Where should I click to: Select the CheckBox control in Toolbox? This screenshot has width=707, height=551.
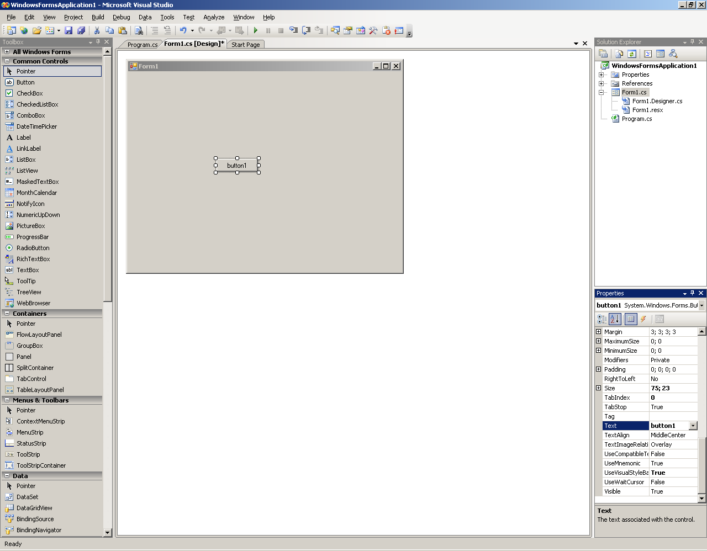29,93
